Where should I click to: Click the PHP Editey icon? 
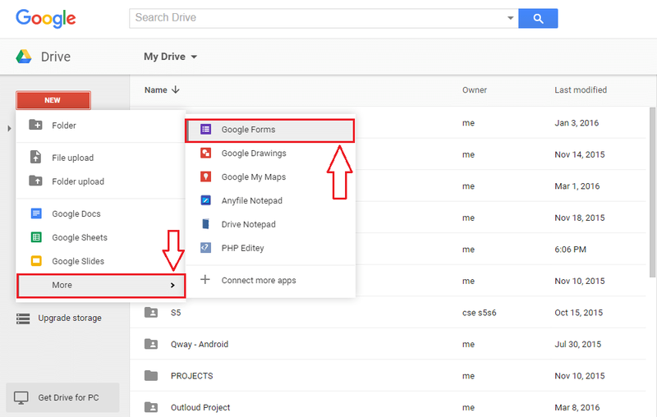pos(206,247)
